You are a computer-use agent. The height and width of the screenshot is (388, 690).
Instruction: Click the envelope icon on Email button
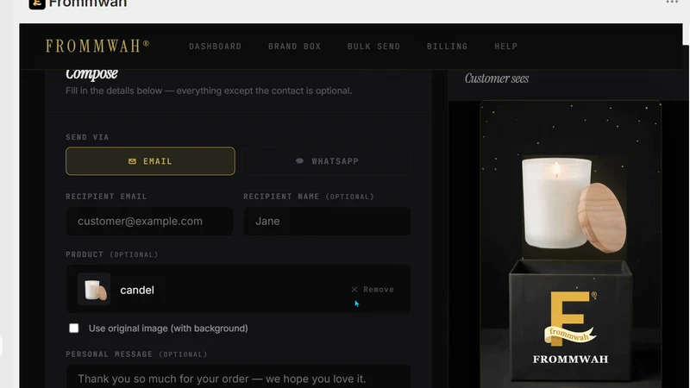[x=132, y=161]
